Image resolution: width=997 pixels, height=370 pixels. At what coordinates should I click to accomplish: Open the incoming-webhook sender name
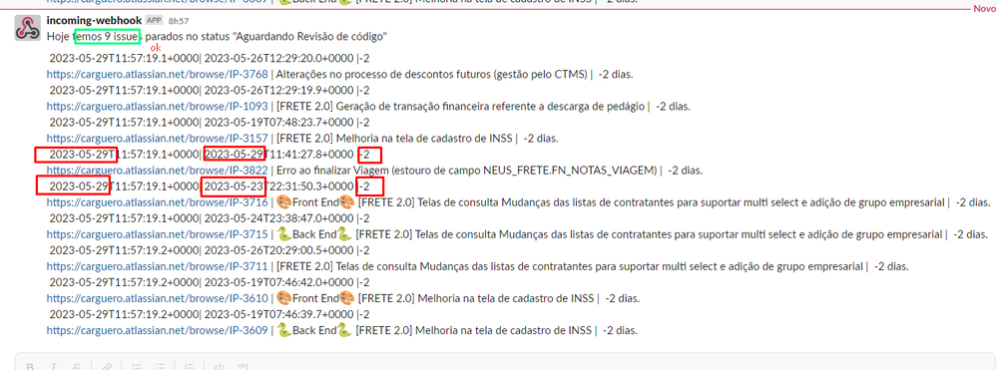tap(95, 20)
